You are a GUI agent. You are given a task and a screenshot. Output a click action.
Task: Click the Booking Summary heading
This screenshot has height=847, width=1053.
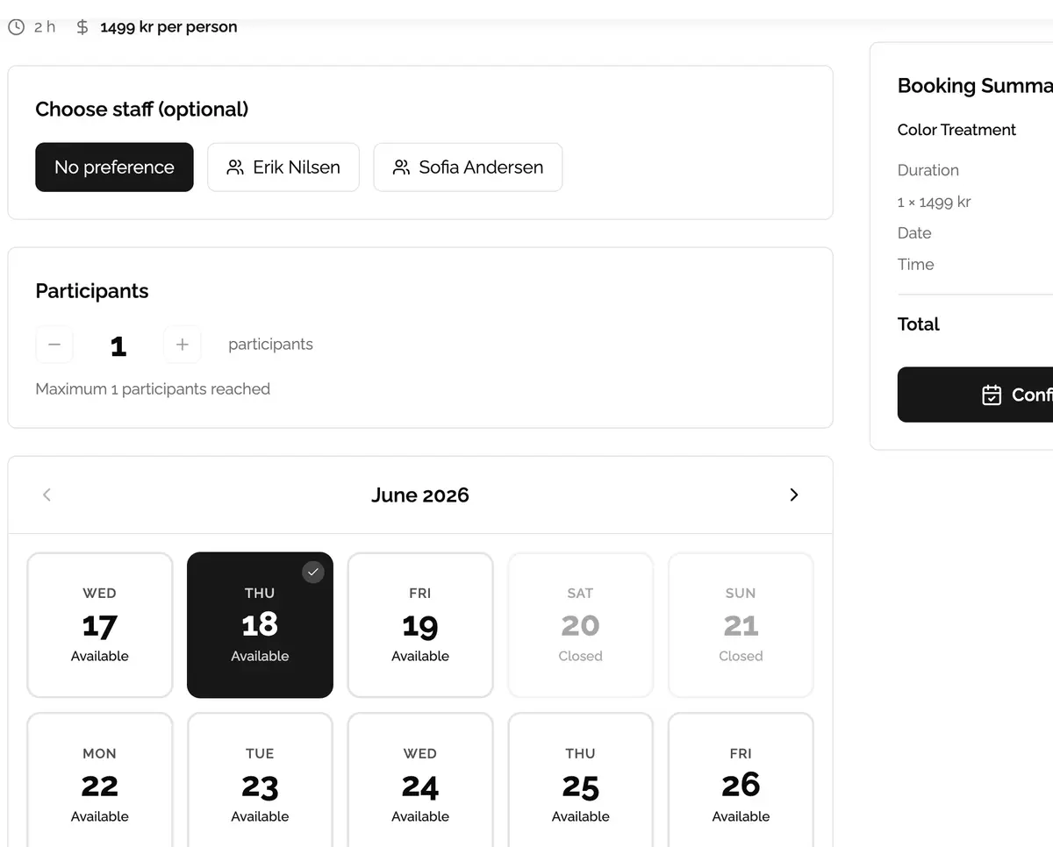pos(975,86)
